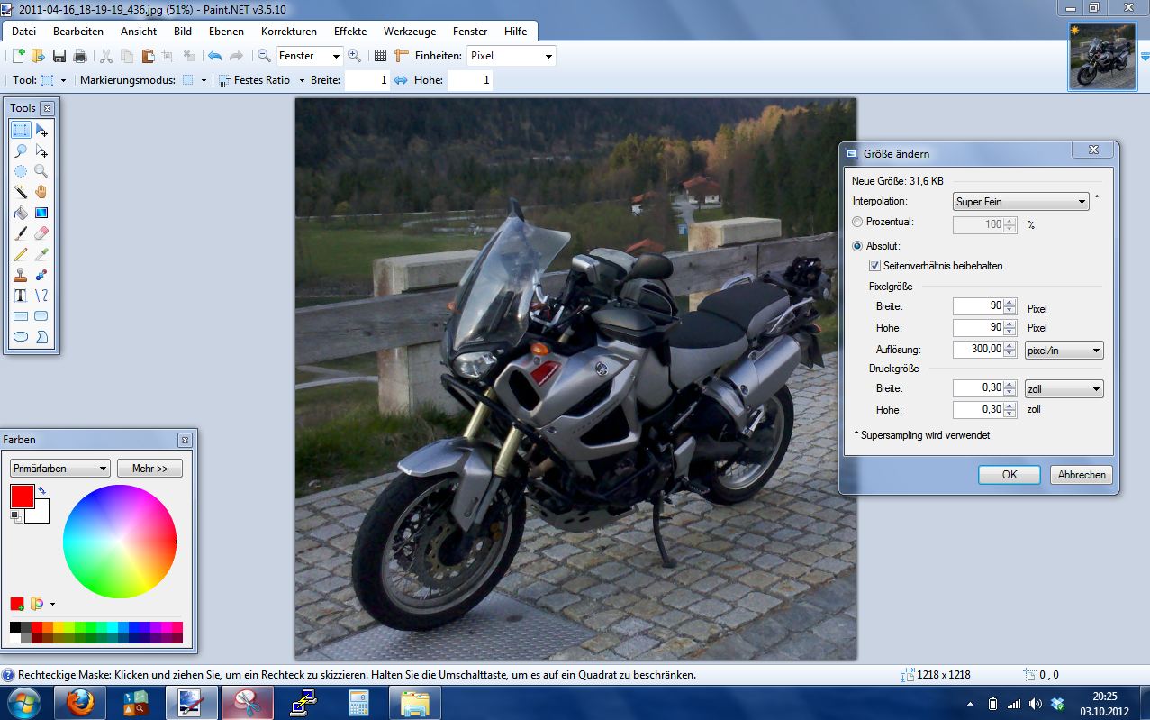This screenshot has width=1150, height=720.
Task: Click the red primary color swatch
Action: click(22, 496)
